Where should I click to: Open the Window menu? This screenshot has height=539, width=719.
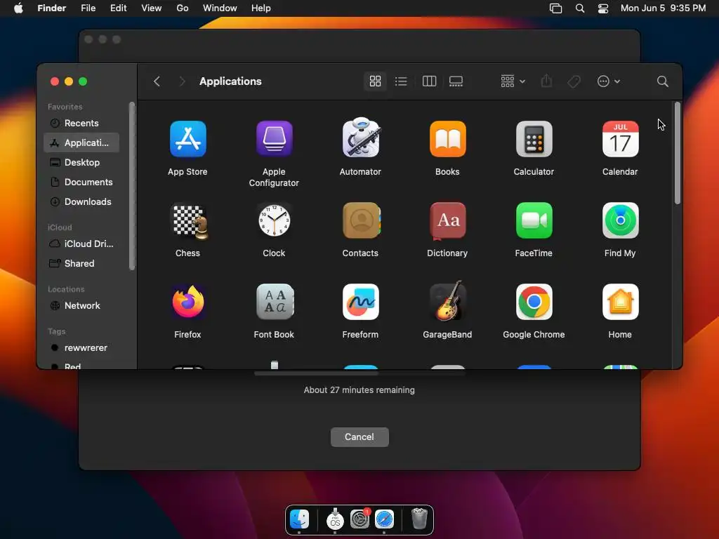click(x=220, y=8)
